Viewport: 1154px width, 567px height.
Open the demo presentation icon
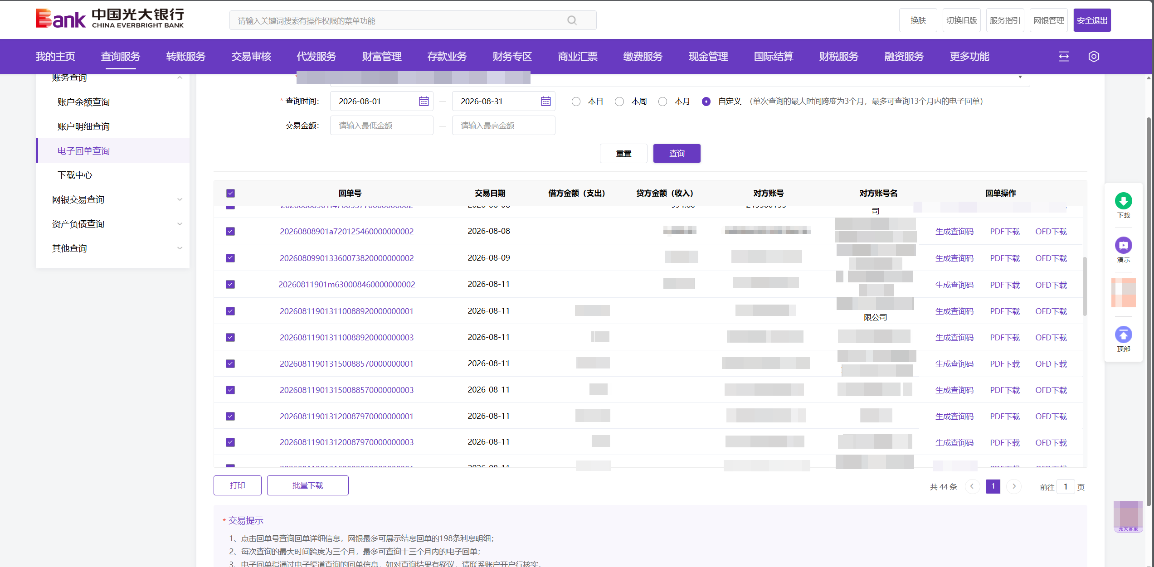tap(1123, 245)
